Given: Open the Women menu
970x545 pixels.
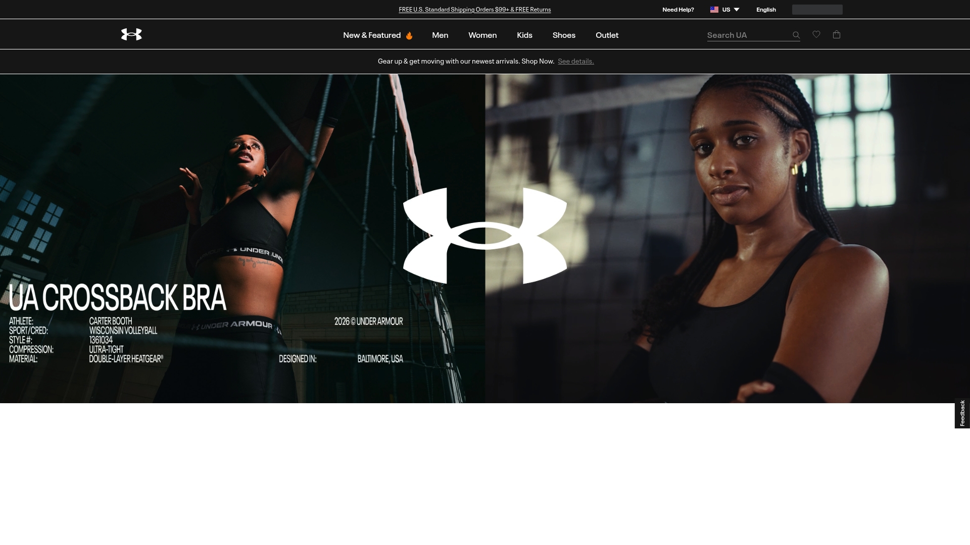Looking at the screenshot, I should point(482,35).
